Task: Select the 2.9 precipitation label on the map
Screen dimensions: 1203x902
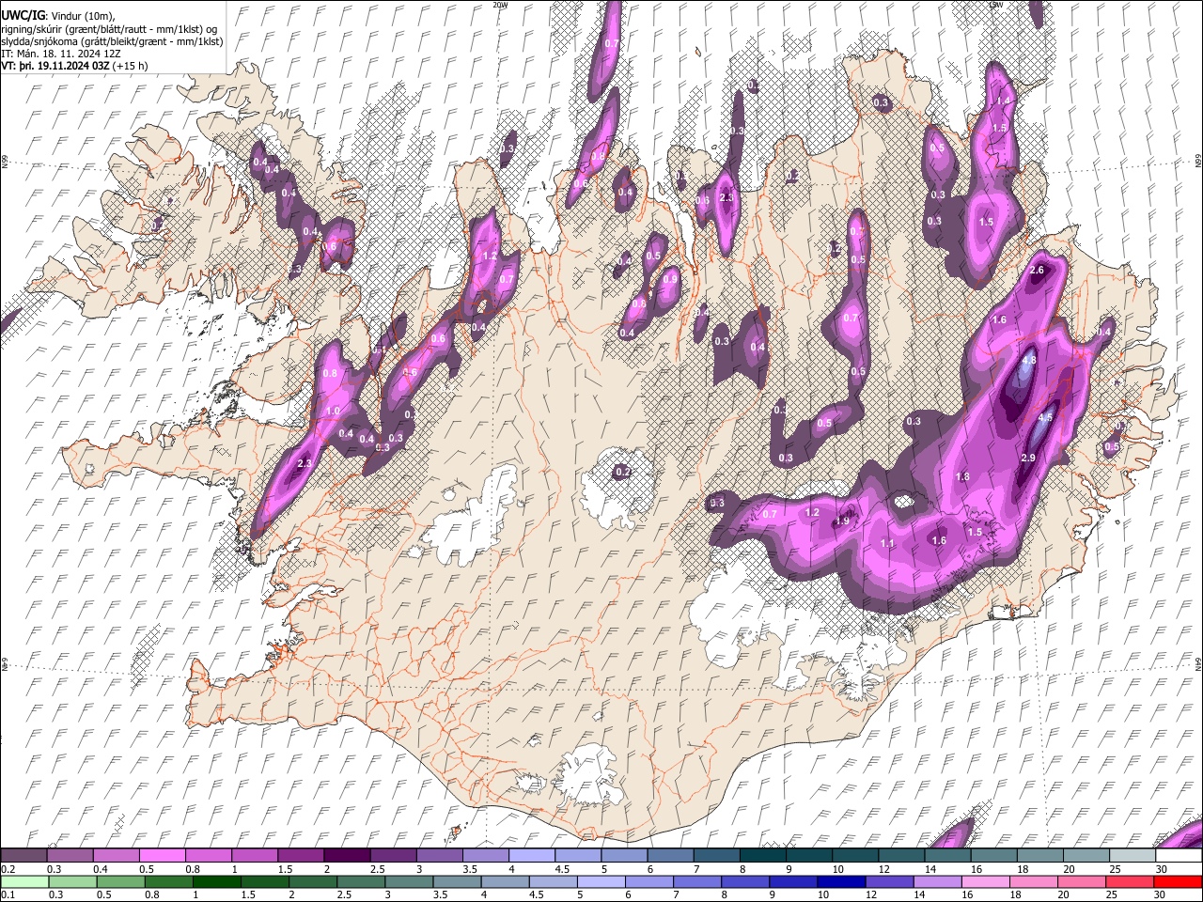Action: (x=1027, y=458)
